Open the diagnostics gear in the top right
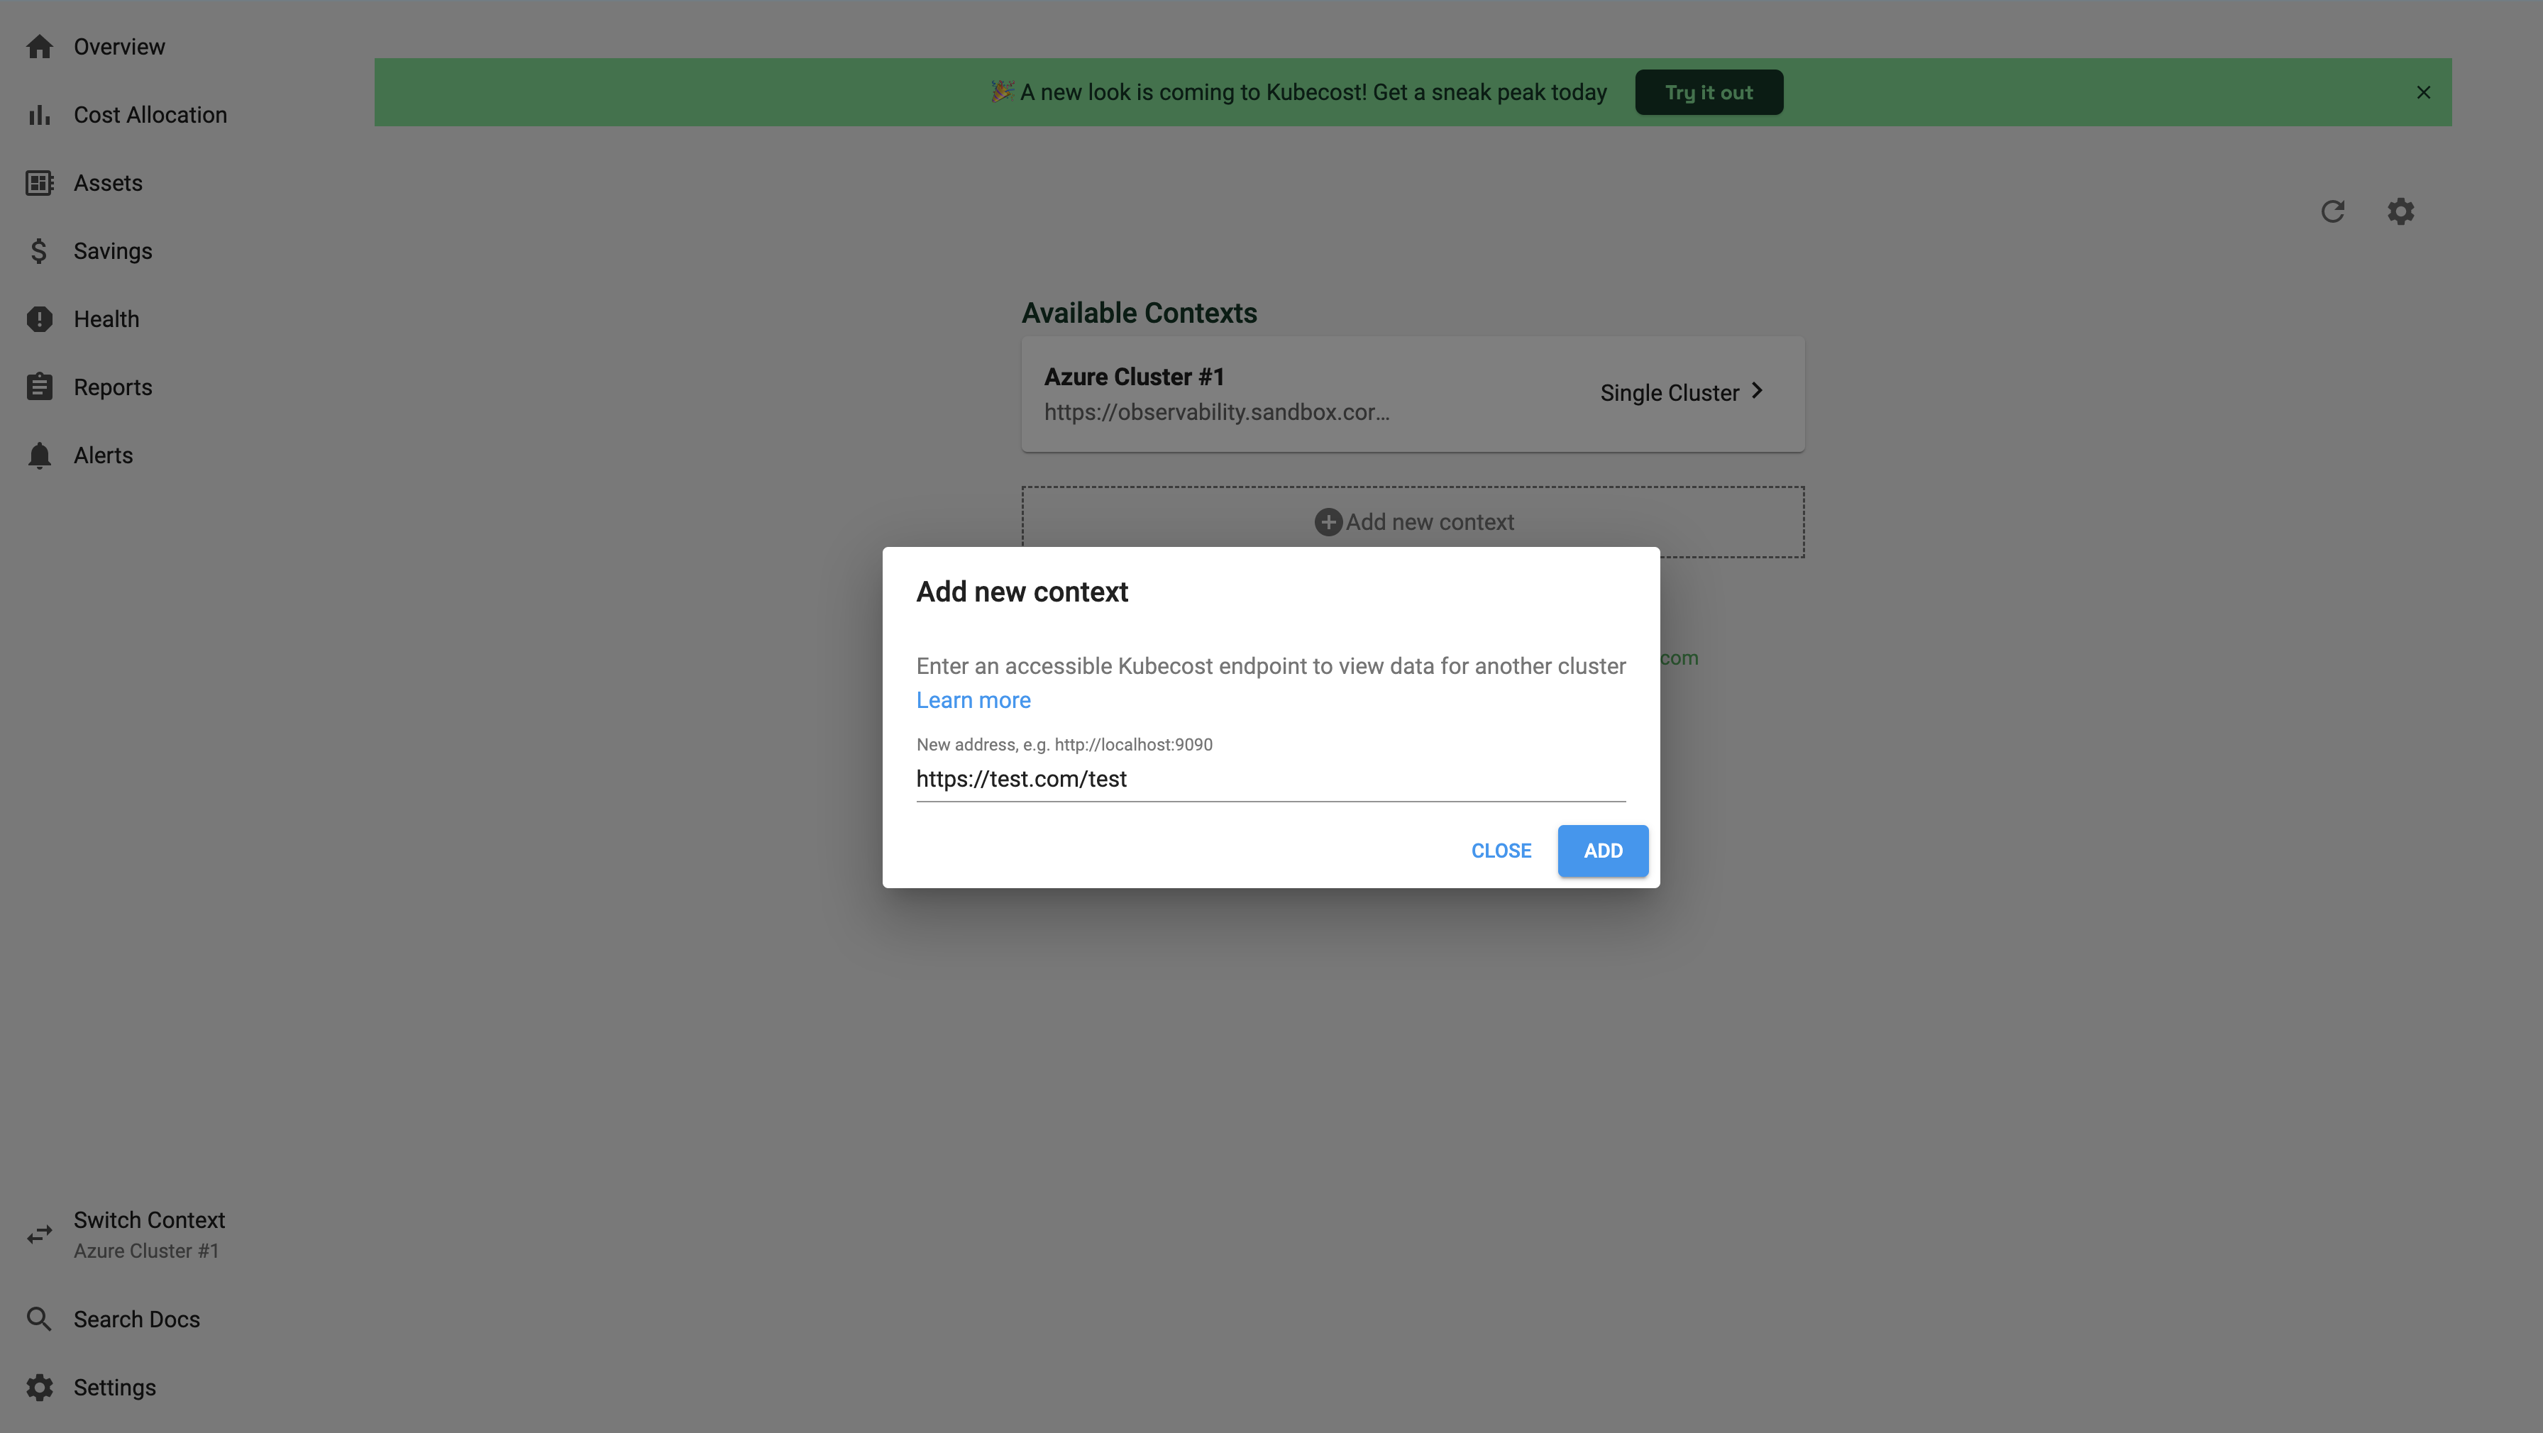2543x1433 pixels. pyautogui.click(x=2401, y=211)
